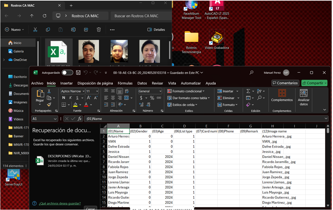Click the ¿Qué archivos desea guardar? link
The width and height of the screenshot is (333, 210).
(x=60, y=203)
